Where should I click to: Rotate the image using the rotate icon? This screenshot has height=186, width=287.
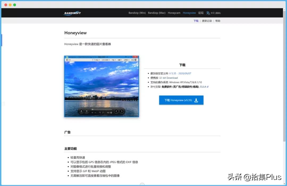coord(100,112)
